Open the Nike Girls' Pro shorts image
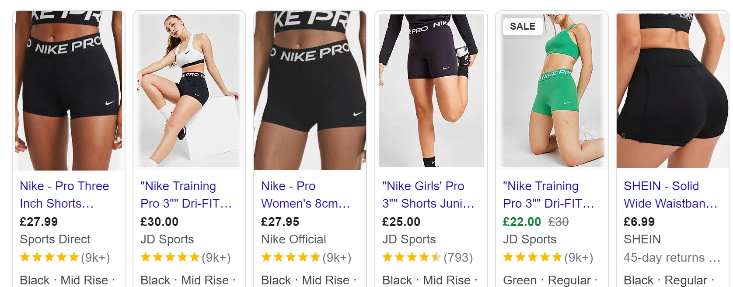The height and width of the screenshot is (287, 733). 431,91
